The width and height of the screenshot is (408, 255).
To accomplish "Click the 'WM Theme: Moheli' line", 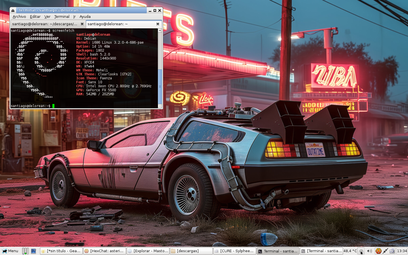I will pyautogui.click(x=92, y=70).
